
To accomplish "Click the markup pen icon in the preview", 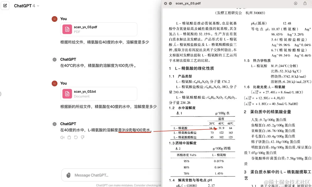I will (x=296, y=3).
